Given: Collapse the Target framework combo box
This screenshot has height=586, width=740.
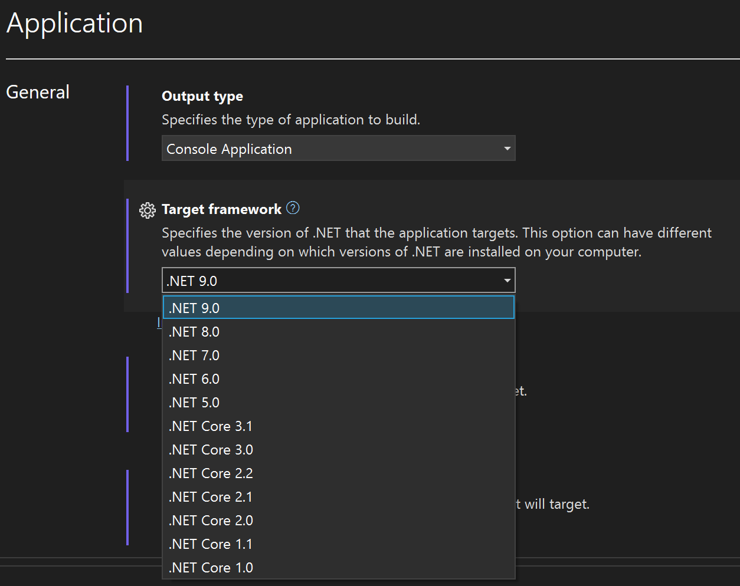Looking at the screenshot, I should pyautogui.click(x=338, y=281).
